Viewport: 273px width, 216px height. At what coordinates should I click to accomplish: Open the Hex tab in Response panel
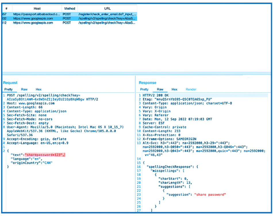coord(174,89)
